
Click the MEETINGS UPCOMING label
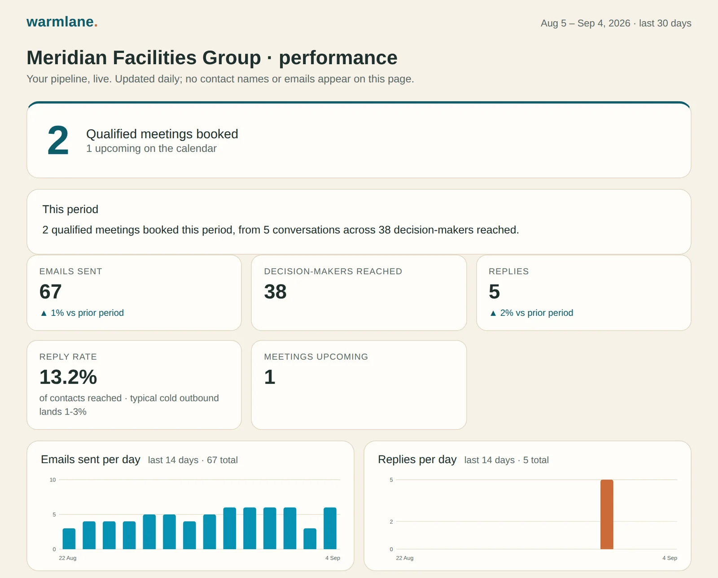[x=316, y=357]
